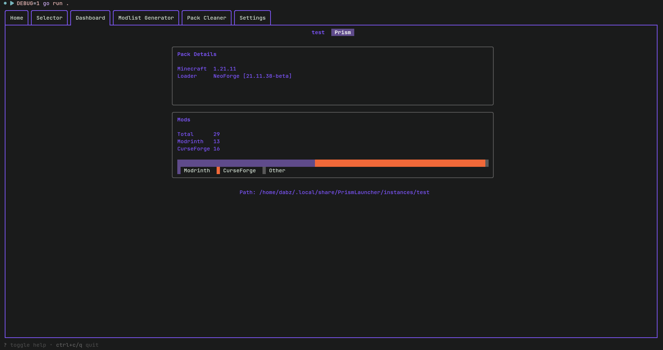Switch to the Pack Cleaner tab

coord(206,17)
